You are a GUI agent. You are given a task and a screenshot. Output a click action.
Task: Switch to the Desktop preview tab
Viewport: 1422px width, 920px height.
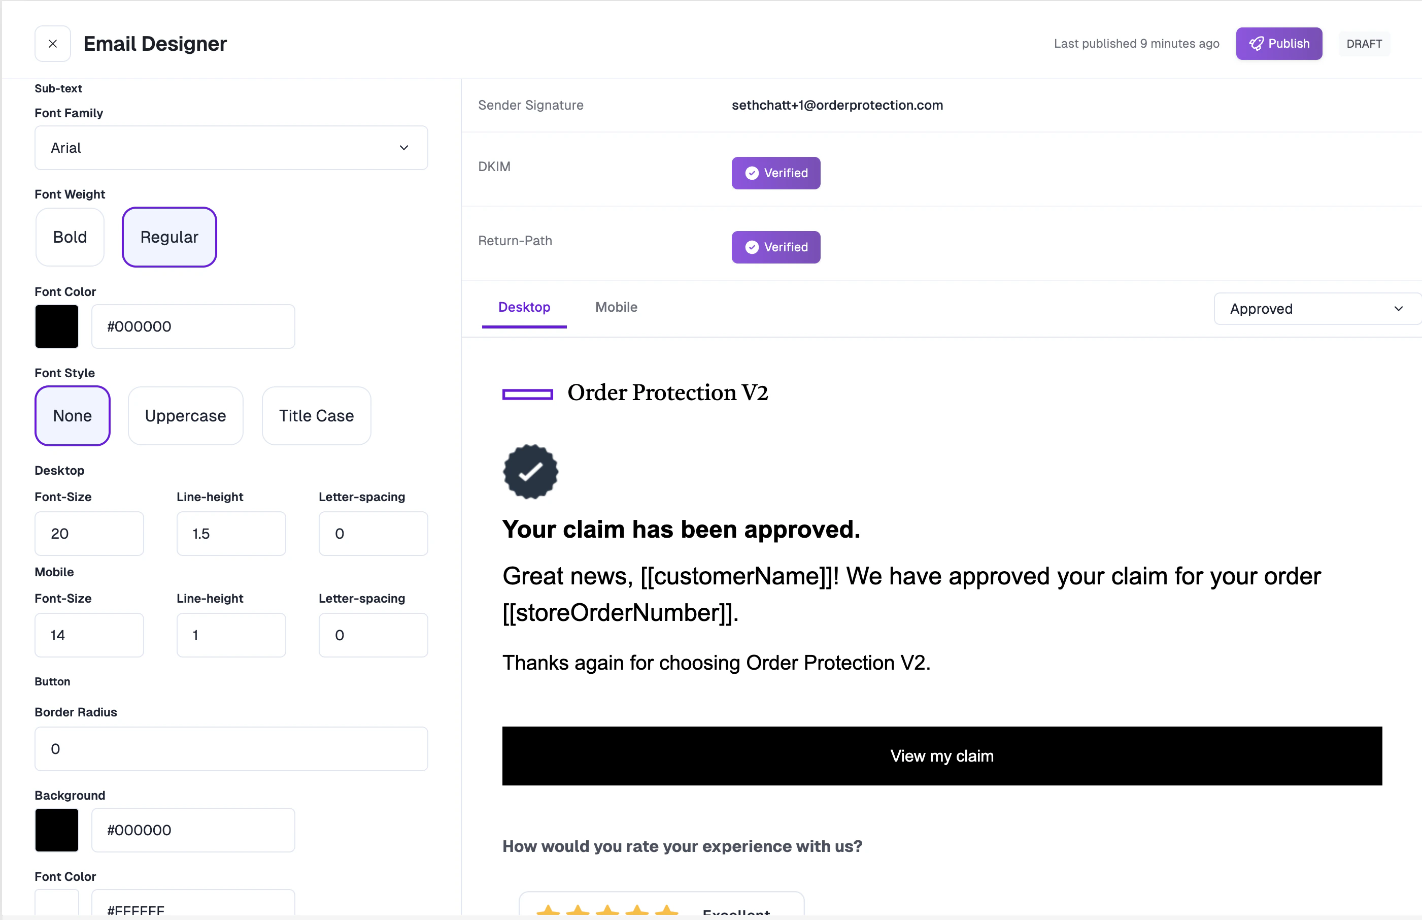click(524, 307)
